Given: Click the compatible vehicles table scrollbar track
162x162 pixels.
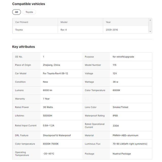Looking at the screenshot, I should click(150, 26).
